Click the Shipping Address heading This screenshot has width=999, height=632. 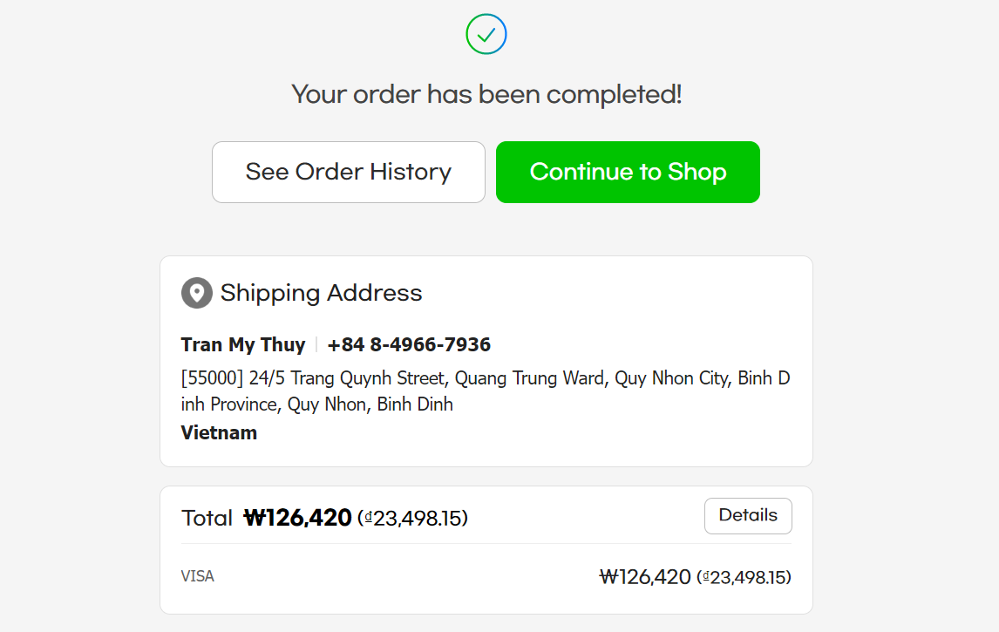(x=321, y=293)
